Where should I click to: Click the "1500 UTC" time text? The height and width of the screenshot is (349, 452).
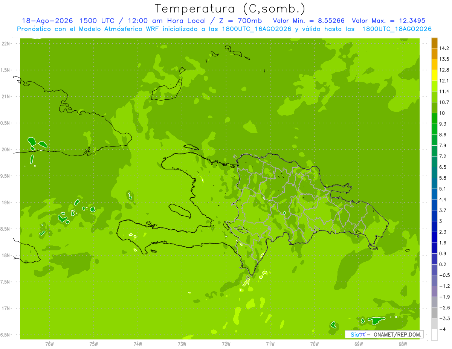[96, 21]
